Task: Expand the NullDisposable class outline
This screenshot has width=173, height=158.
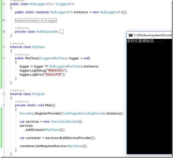Action: [x=4, y=32]
